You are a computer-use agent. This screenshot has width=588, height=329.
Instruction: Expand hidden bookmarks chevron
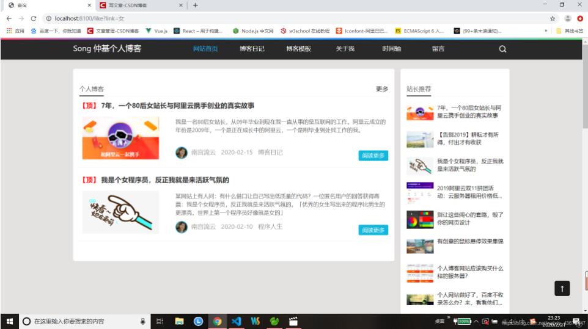pyautogui.click(x=546, y=31)
